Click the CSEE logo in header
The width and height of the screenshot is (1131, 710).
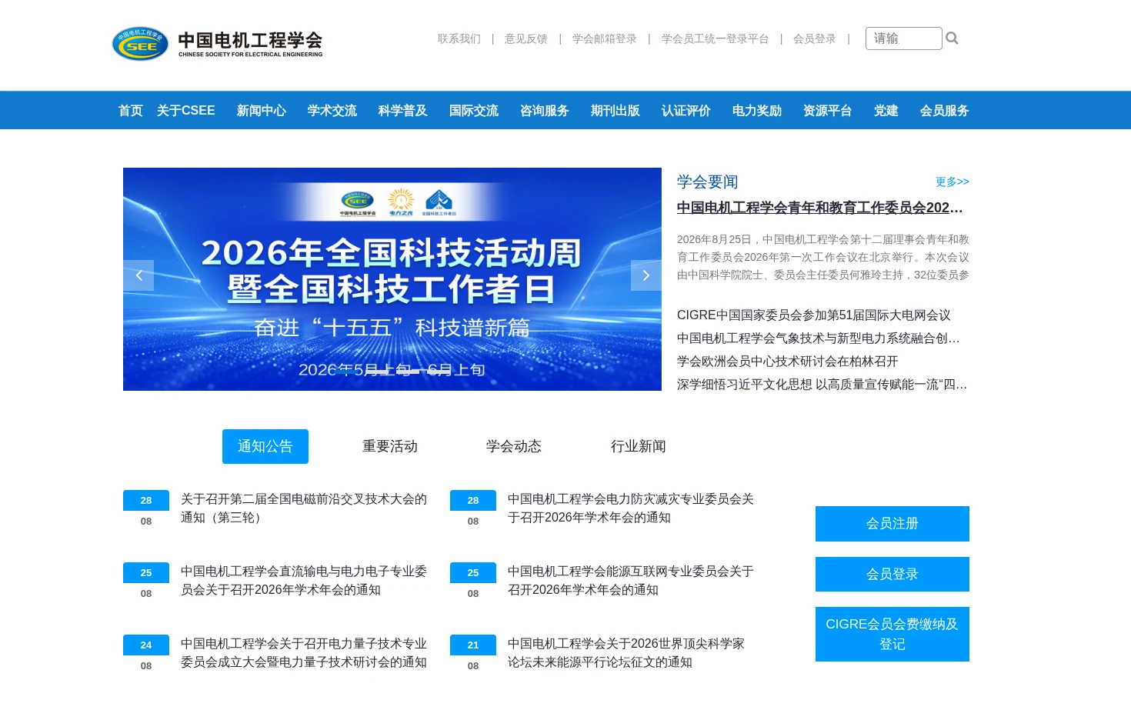217,44
